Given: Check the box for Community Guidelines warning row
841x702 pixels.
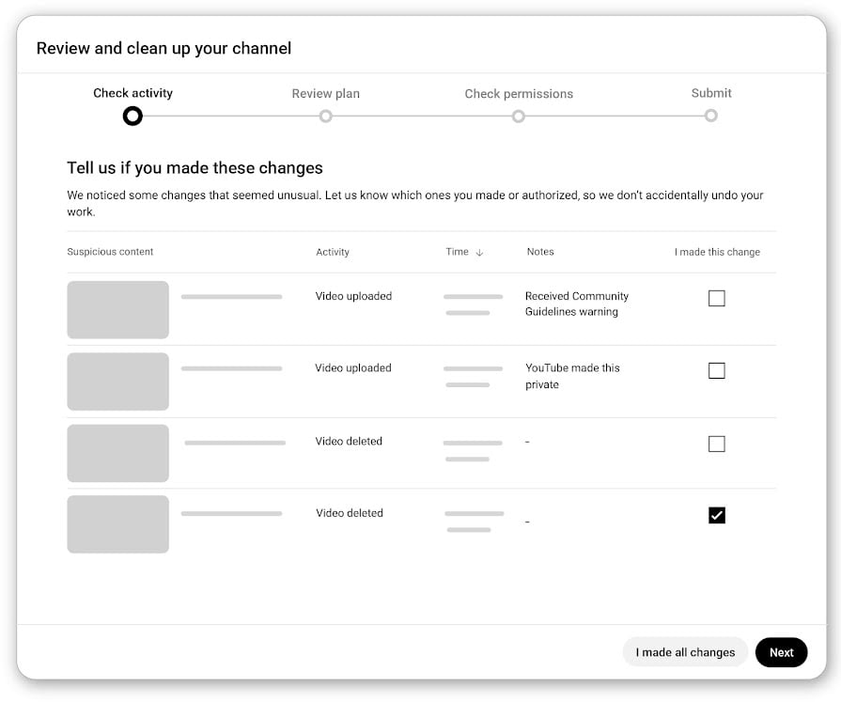Looking at the screenshot, I should [x=717, y=298].
